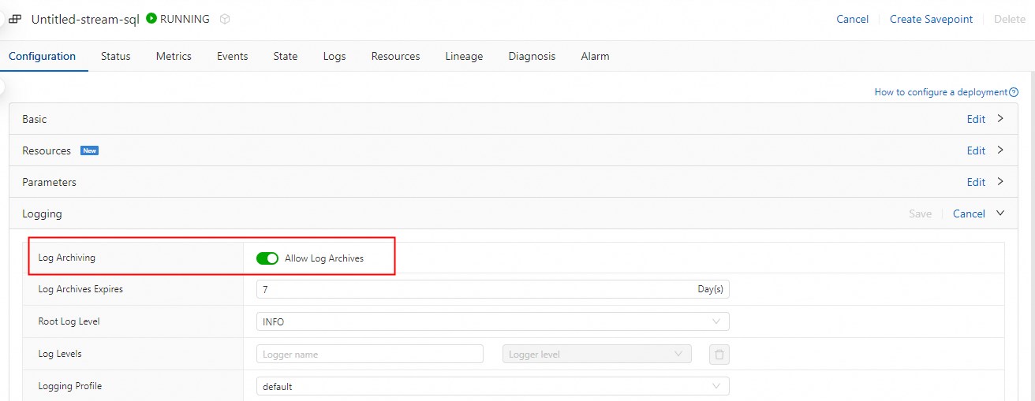Switch to the Status tab

pyautogui.click(x=116, y=57)
